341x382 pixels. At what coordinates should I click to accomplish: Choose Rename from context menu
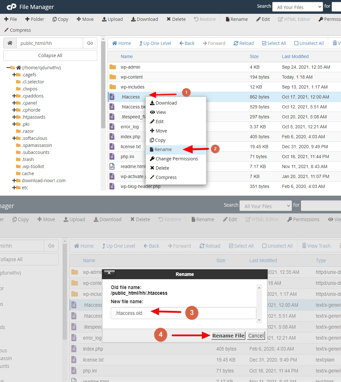176,149
